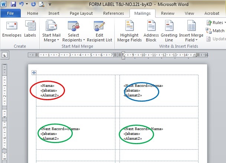Click the horizontal ruler at mark 5
Screen dimensions: 226x163
coord(91,55)
